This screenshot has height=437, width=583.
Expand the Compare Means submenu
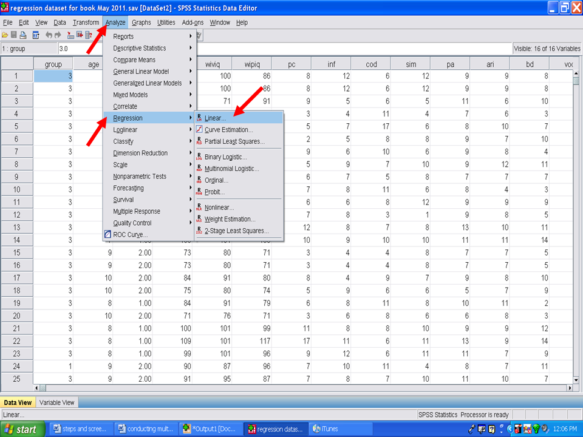(x=134, y=60)
